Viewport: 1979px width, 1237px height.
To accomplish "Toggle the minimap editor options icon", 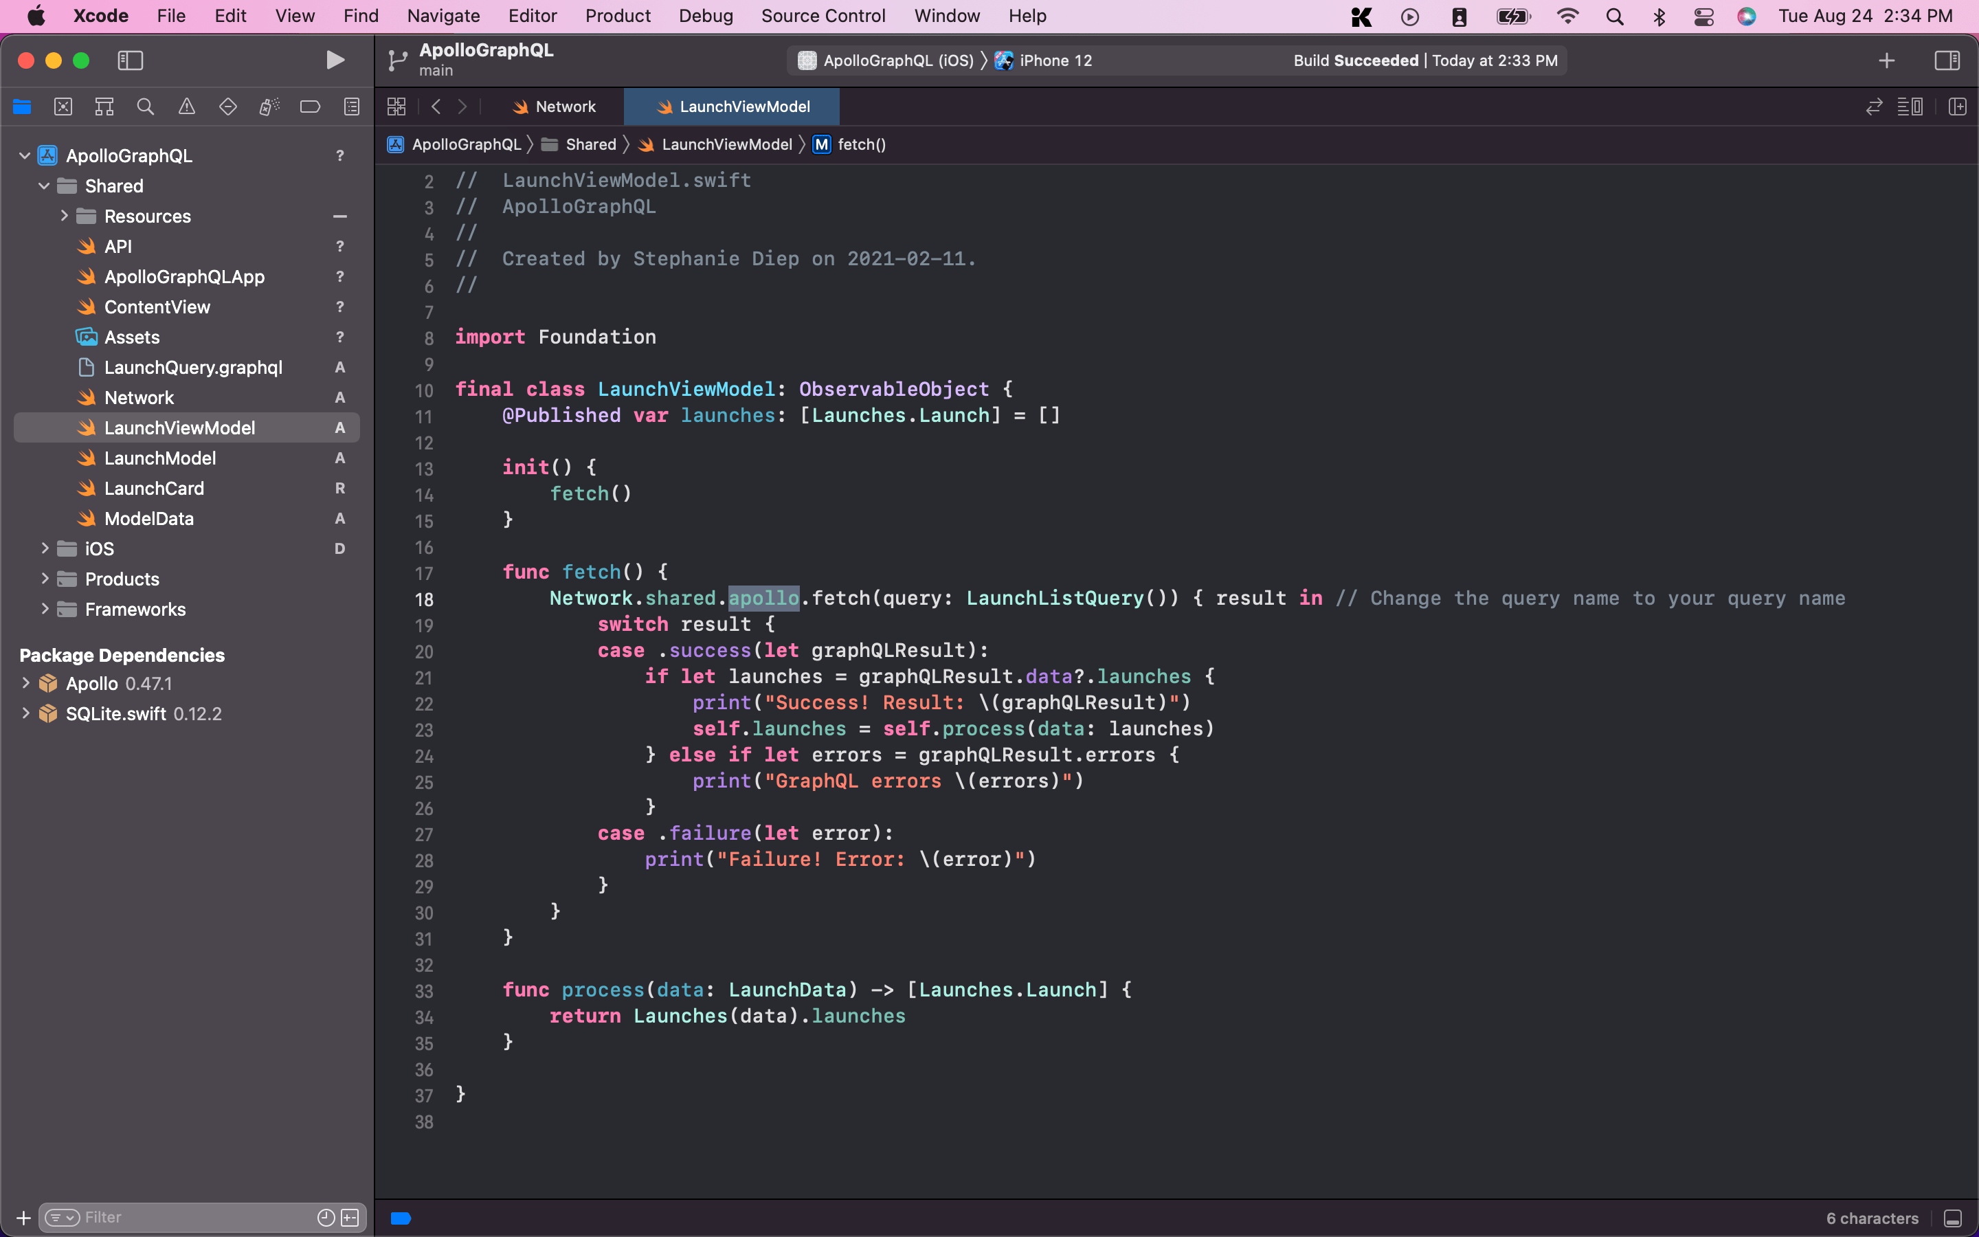I will click(x=1912, y=107).
